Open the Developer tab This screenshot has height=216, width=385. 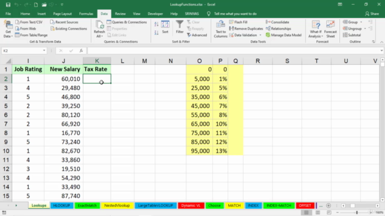pyautogui.click(x=155, y=14)
